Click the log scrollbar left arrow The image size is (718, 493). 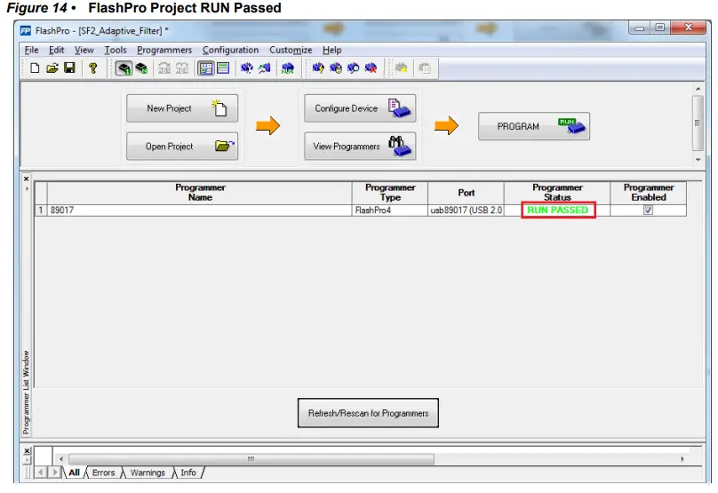coord(61,458)
